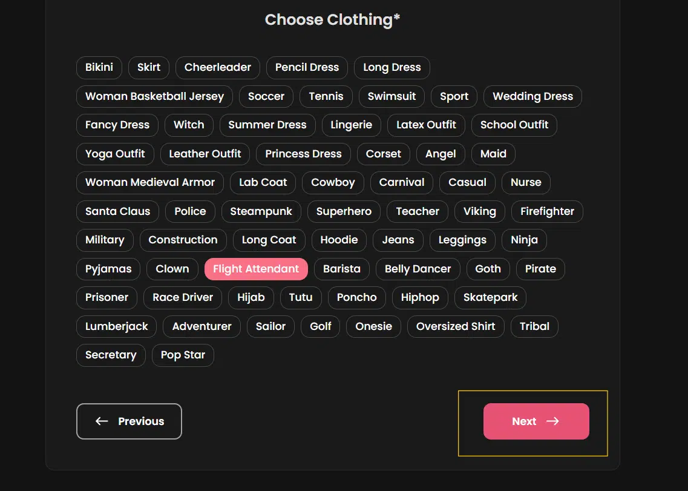Choose the Pop Star outfit
Image resolution: width=688 pixels, height=491 pixels.
tap(183, 355)
